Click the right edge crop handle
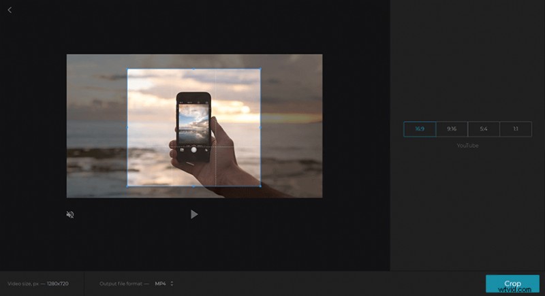 point(260,127)
